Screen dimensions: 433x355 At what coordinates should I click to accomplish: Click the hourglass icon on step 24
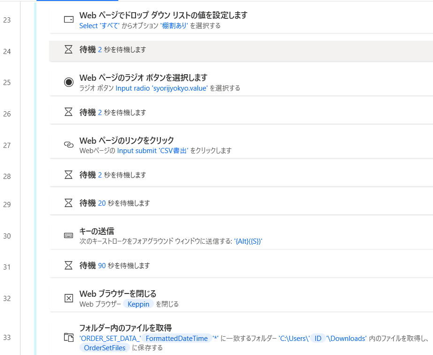click(x=68, y=49)
